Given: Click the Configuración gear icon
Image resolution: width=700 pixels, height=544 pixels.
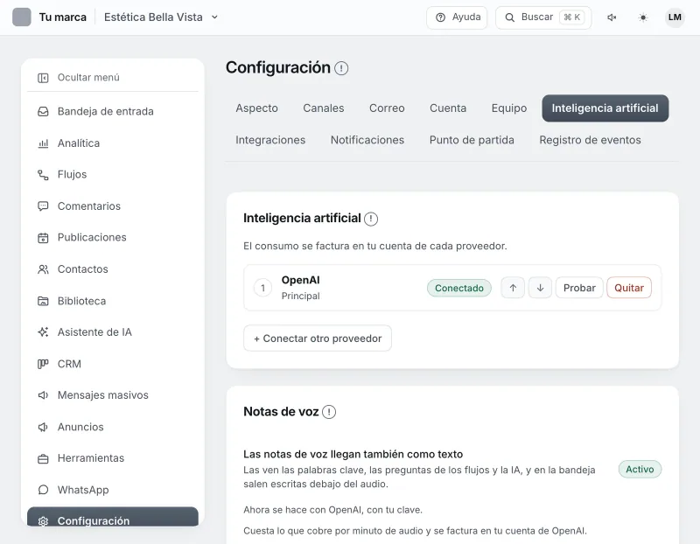Looking at the screenshot, I should (x=43, y=520).
